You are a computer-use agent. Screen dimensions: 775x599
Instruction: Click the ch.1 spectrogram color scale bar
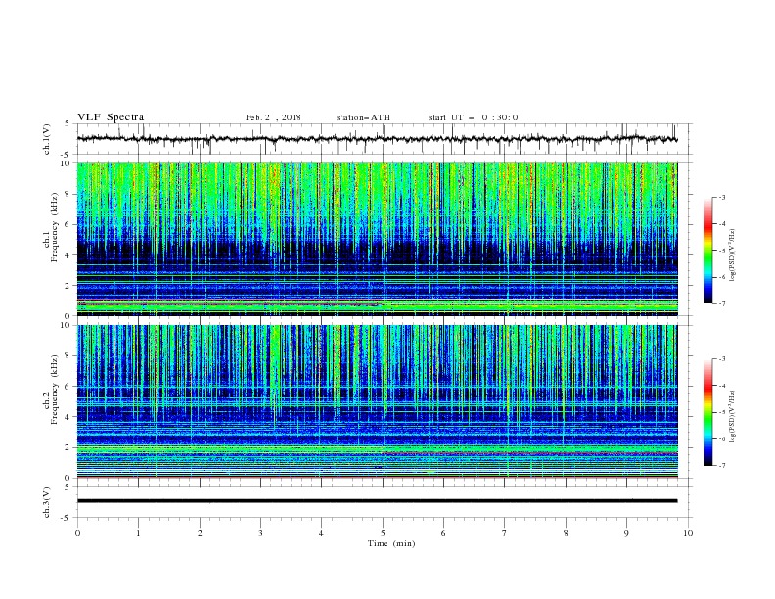pos(708,251)
